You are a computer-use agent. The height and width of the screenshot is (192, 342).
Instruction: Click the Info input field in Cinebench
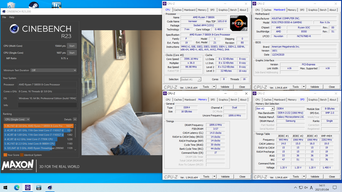(x=47, y=105)
